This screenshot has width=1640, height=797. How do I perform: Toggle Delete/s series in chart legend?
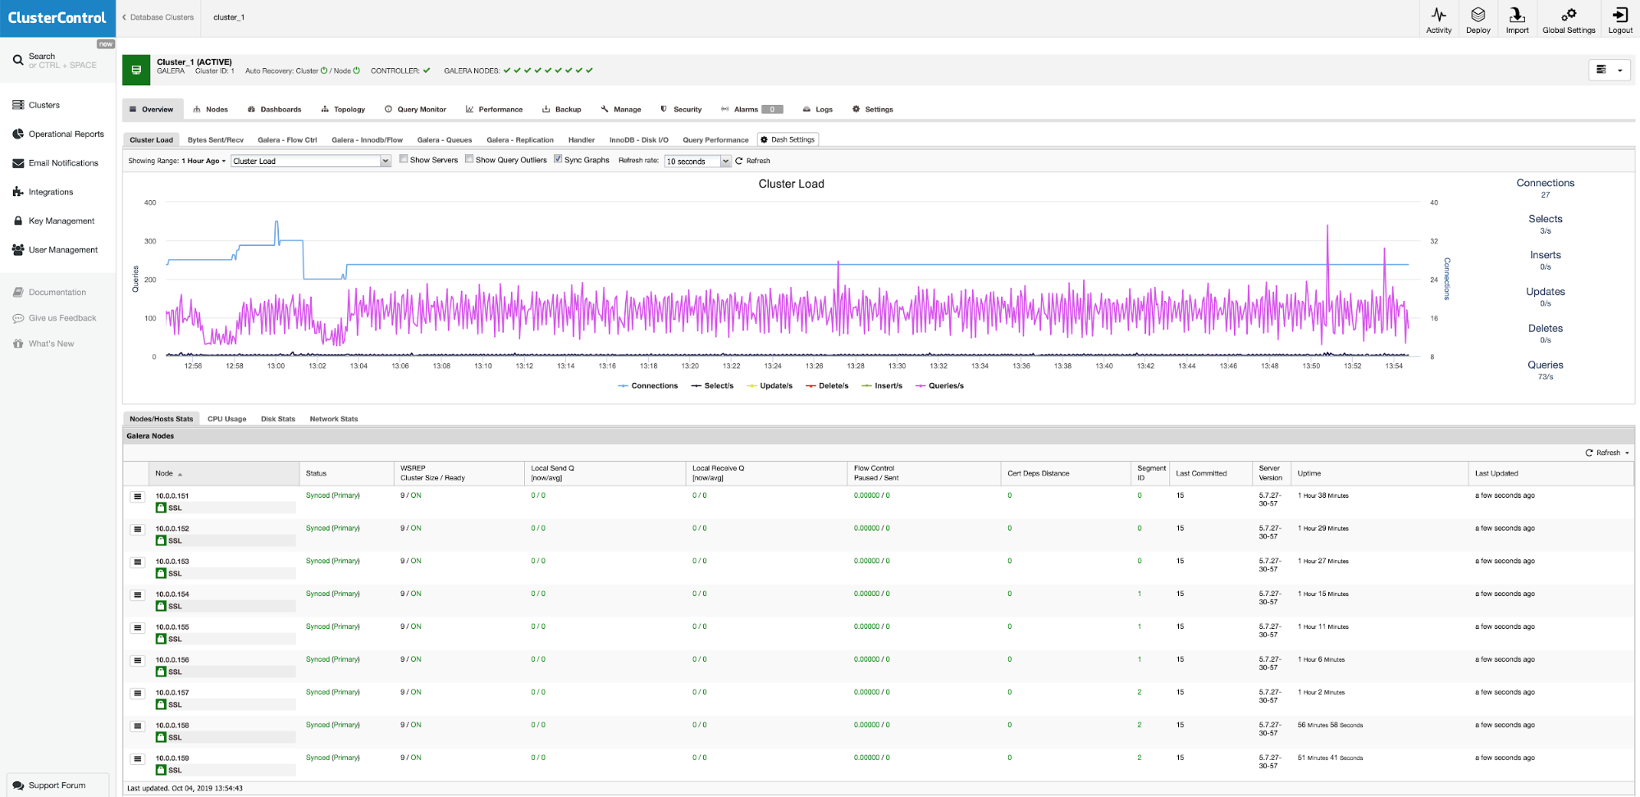827,385
